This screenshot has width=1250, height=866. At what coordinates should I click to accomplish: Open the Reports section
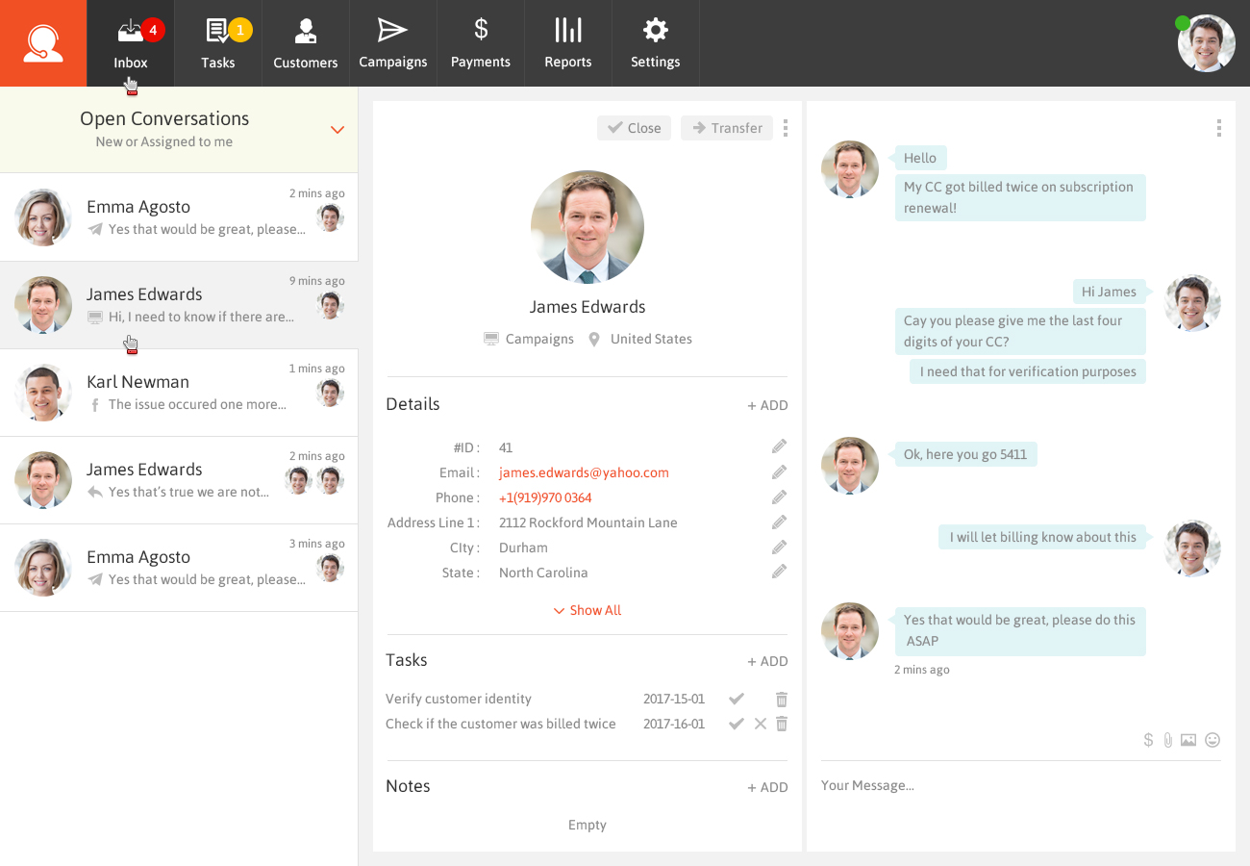(x=567, y=43)
